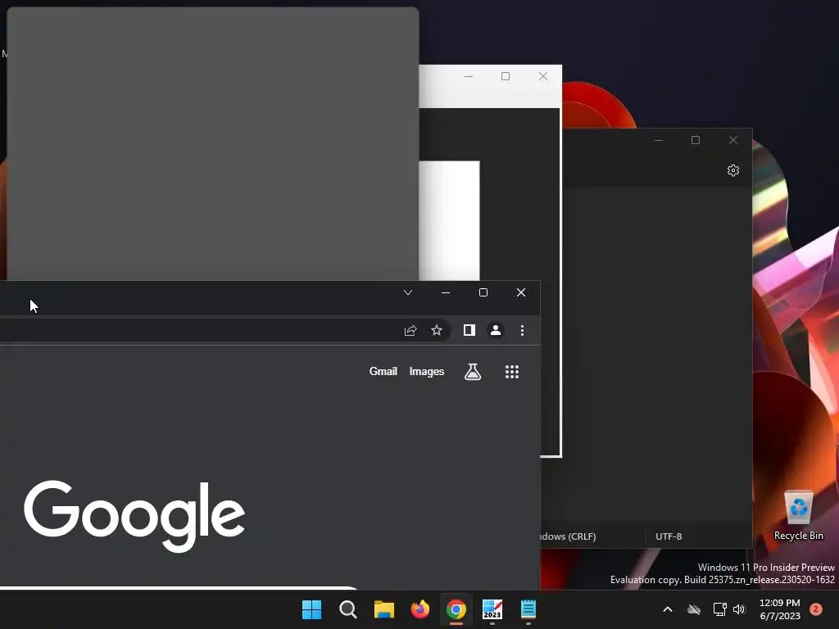Minimize the Notepad window
The width and height of the screenshot is (839, 629).
(659, 140)
